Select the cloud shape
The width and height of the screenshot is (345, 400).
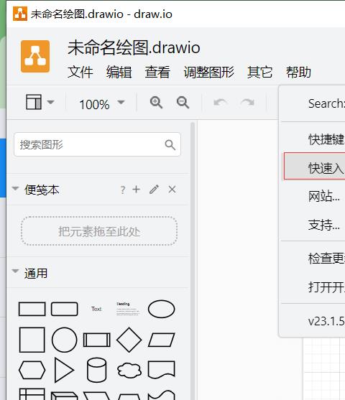point(129,371)
